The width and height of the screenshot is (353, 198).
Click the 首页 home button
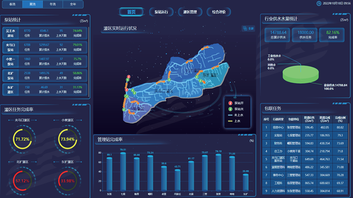pyautogui.click(x=131, y=12)
